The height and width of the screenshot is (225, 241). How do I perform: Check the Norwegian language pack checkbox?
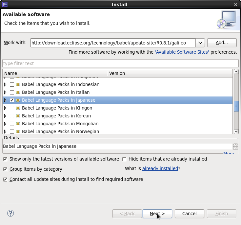click(12, 131)
